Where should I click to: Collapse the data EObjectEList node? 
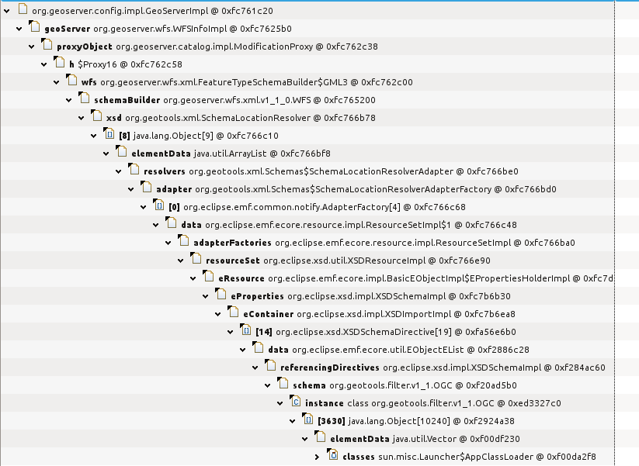243,350
